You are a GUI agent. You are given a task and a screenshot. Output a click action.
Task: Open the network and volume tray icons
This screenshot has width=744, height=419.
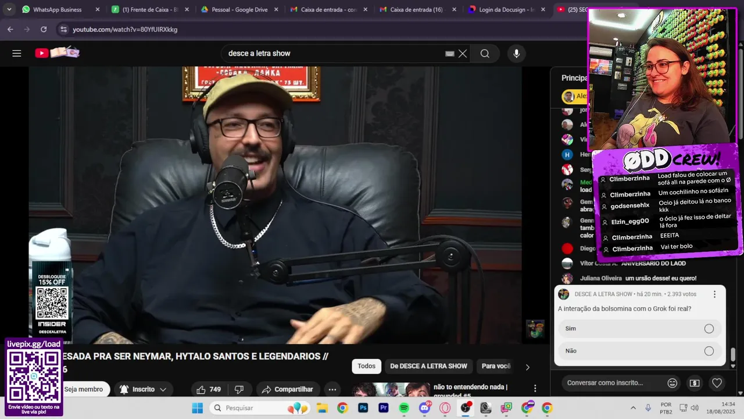coord(689,408)
